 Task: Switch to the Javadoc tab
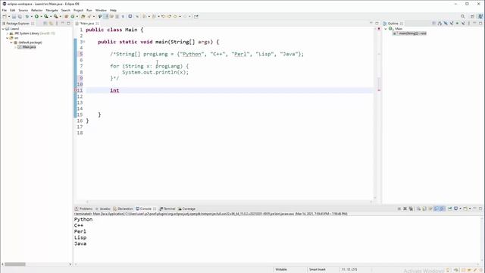click(x=103, y=209)
